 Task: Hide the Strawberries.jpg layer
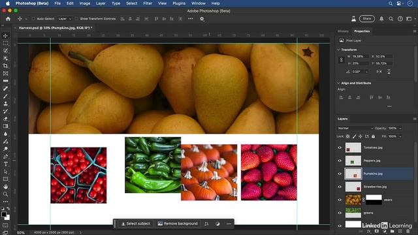340,187
